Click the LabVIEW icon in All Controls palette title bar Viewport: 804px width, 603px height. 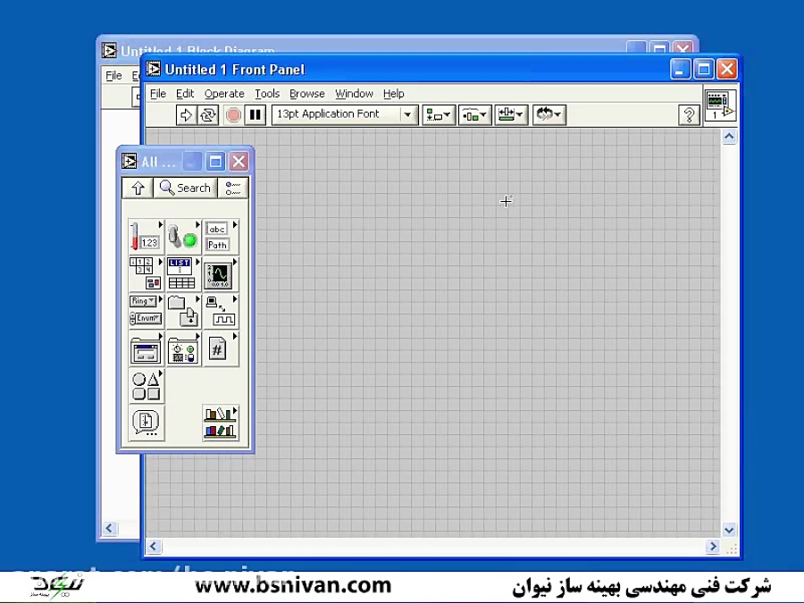pyautogui.click(x=130, y=162)
